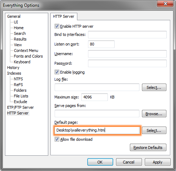The height and width of the screenshot is (171, 176).
Task: Open the Fonts and Colors settings
Action: (28, 56)
